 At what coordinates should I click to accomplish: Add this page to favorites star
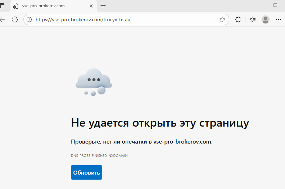(222, 19)
